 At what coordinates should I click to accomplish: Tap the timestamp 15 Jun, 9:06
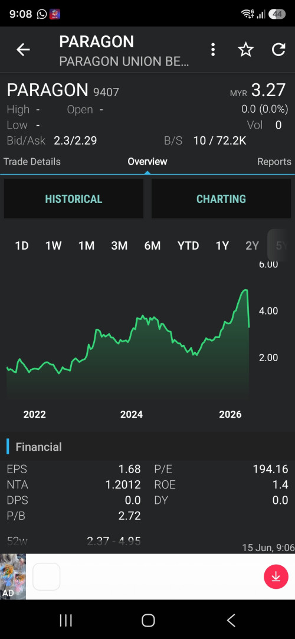pos(268,548)
